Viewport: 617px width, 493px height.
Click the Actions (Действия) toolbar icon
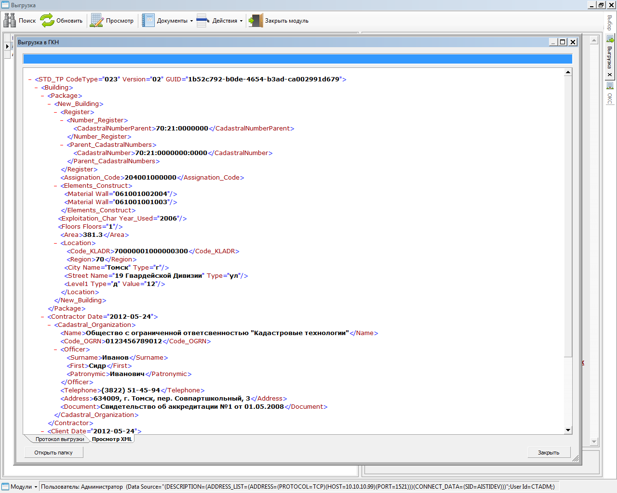(203, 21)
